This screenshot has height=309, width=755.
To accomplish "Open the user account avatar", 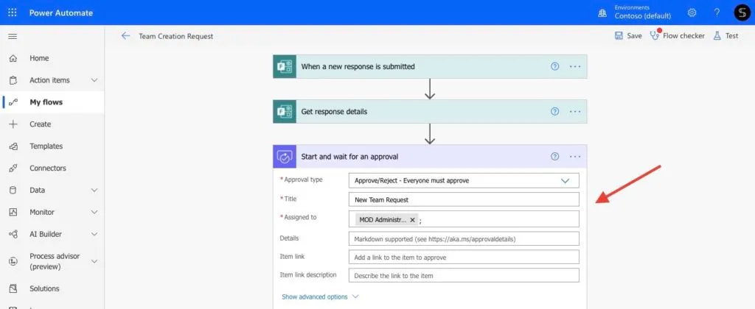I will click(x=742, y=13).
